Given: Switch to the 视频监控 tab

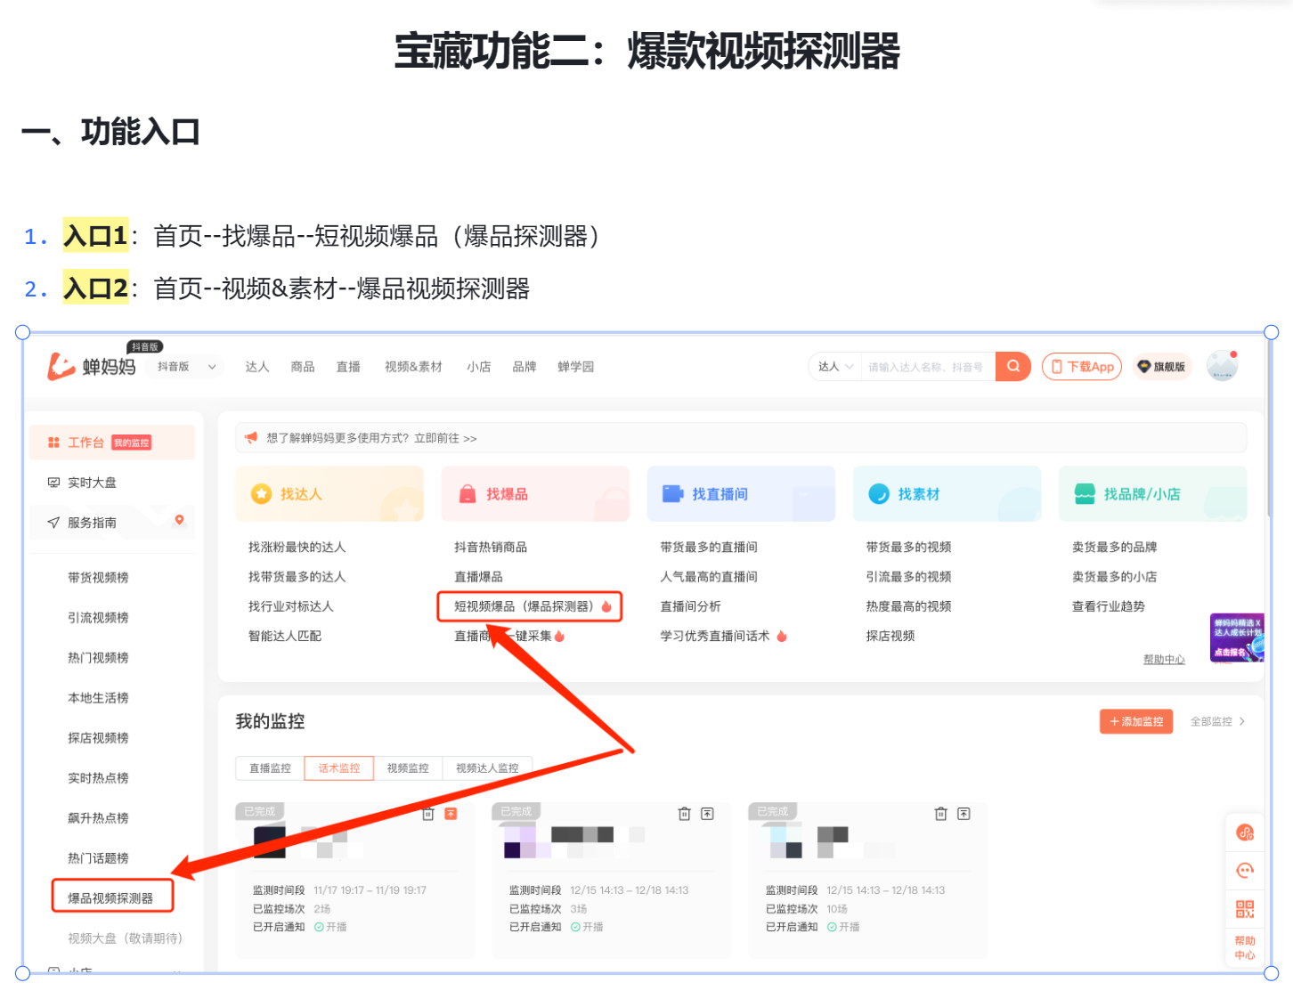Looking at the screenshot, I should pos(408,768).
